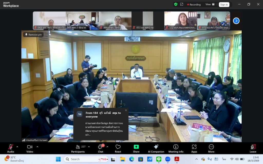263x164 pixels.
Task: Open AI Companion
Action: (x=156, y=148)
